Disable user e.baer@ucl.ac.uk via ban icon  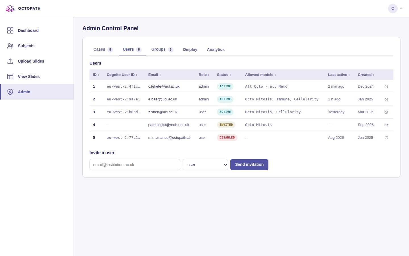386,99
